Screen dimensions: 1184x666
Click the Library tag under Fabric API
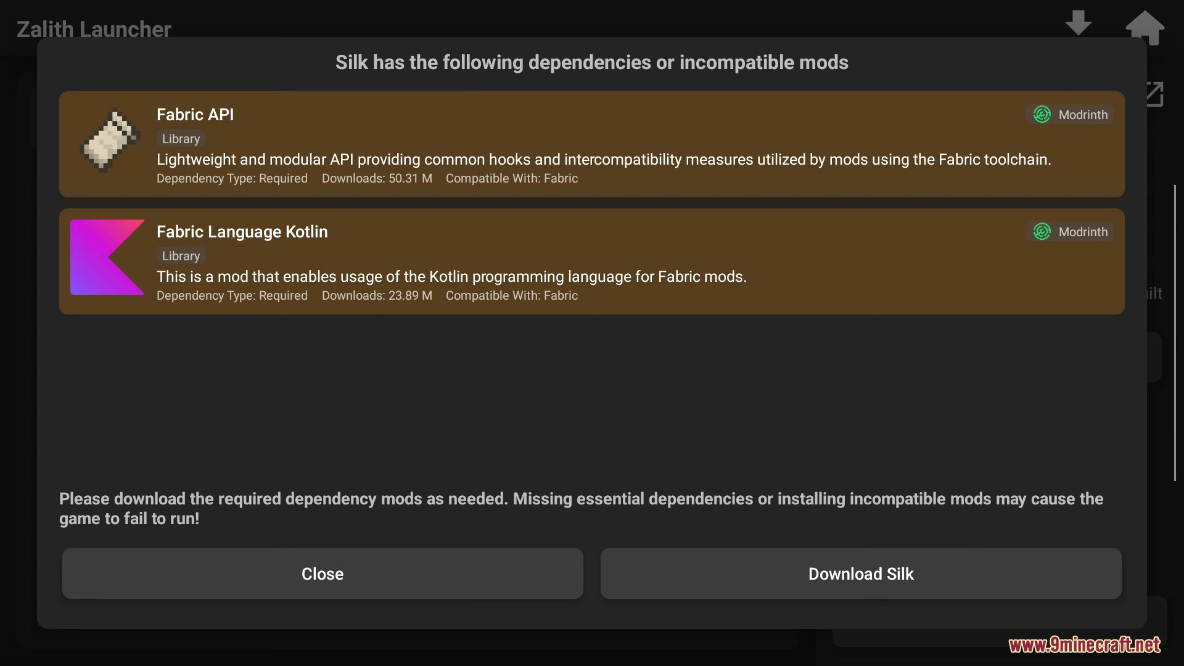point(181,139)
